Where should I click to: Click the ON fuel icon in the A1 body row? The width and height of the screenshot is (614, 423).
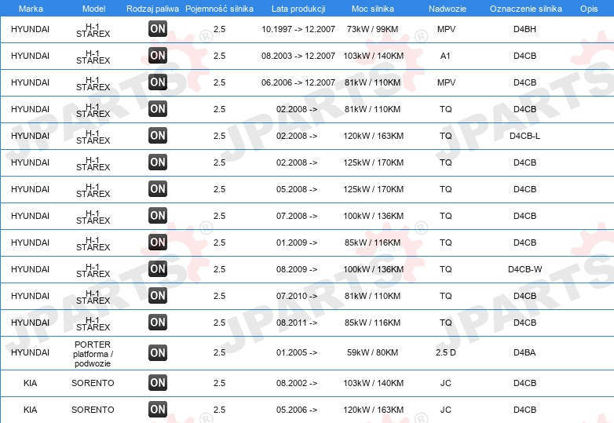coord(158,56)
